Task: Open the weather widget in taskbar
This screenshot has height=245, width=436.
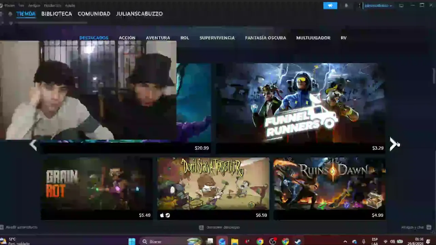Action: [15, 241]
